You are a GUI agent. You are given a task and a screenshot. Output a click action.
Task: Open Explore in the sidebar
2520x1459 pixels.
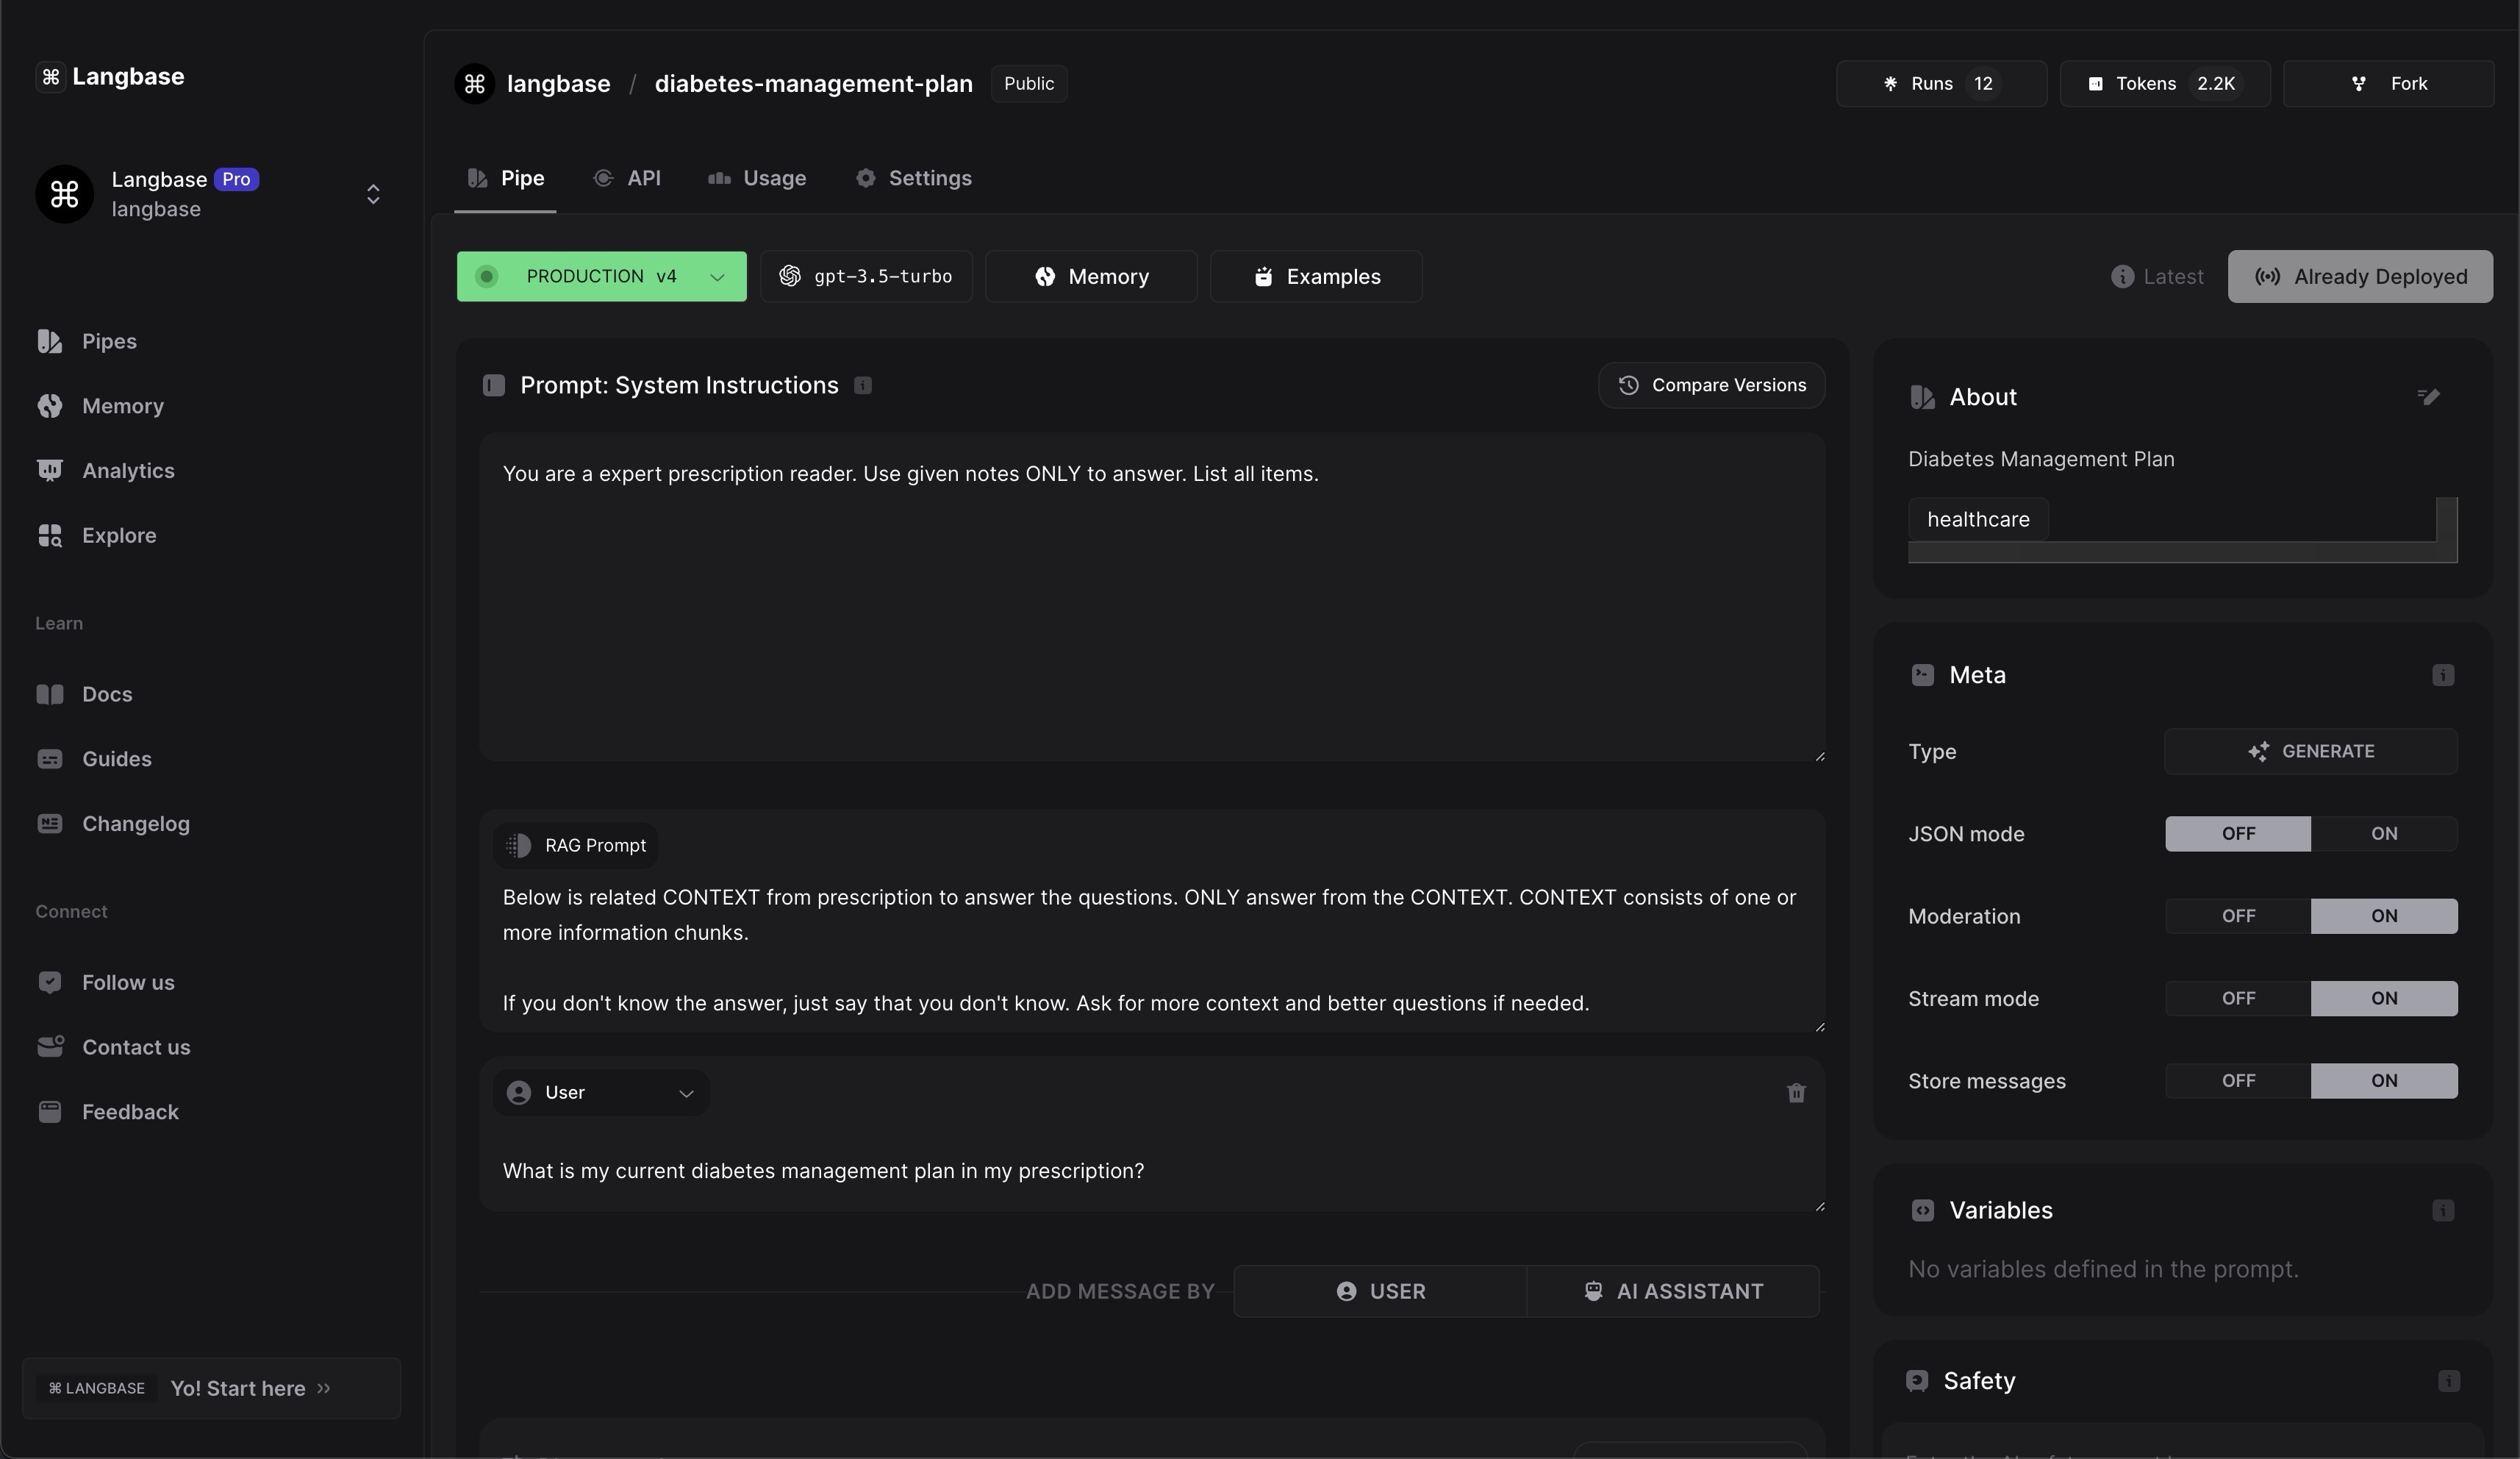[118, 535]
